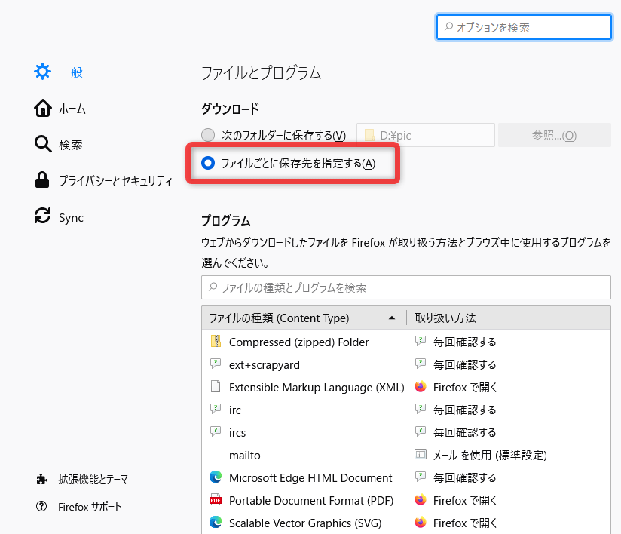Click the D:¥pic folder path field
The width and height of the screenshot is (621, 534).
[x=426, y=135]
